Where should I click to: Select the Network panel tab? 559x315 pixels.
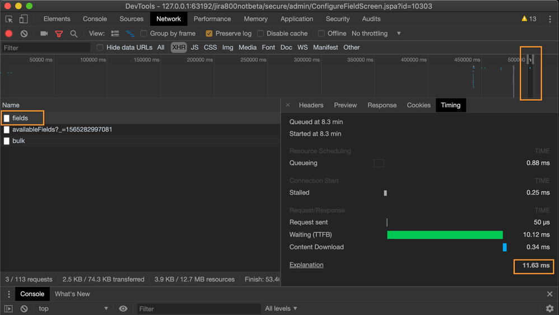click(x=169, y=19)
